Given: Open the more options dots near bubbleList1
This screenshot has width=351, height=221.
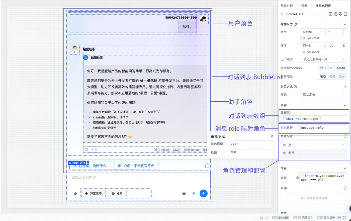Looking at the screenshot, I should coord(326,14).
